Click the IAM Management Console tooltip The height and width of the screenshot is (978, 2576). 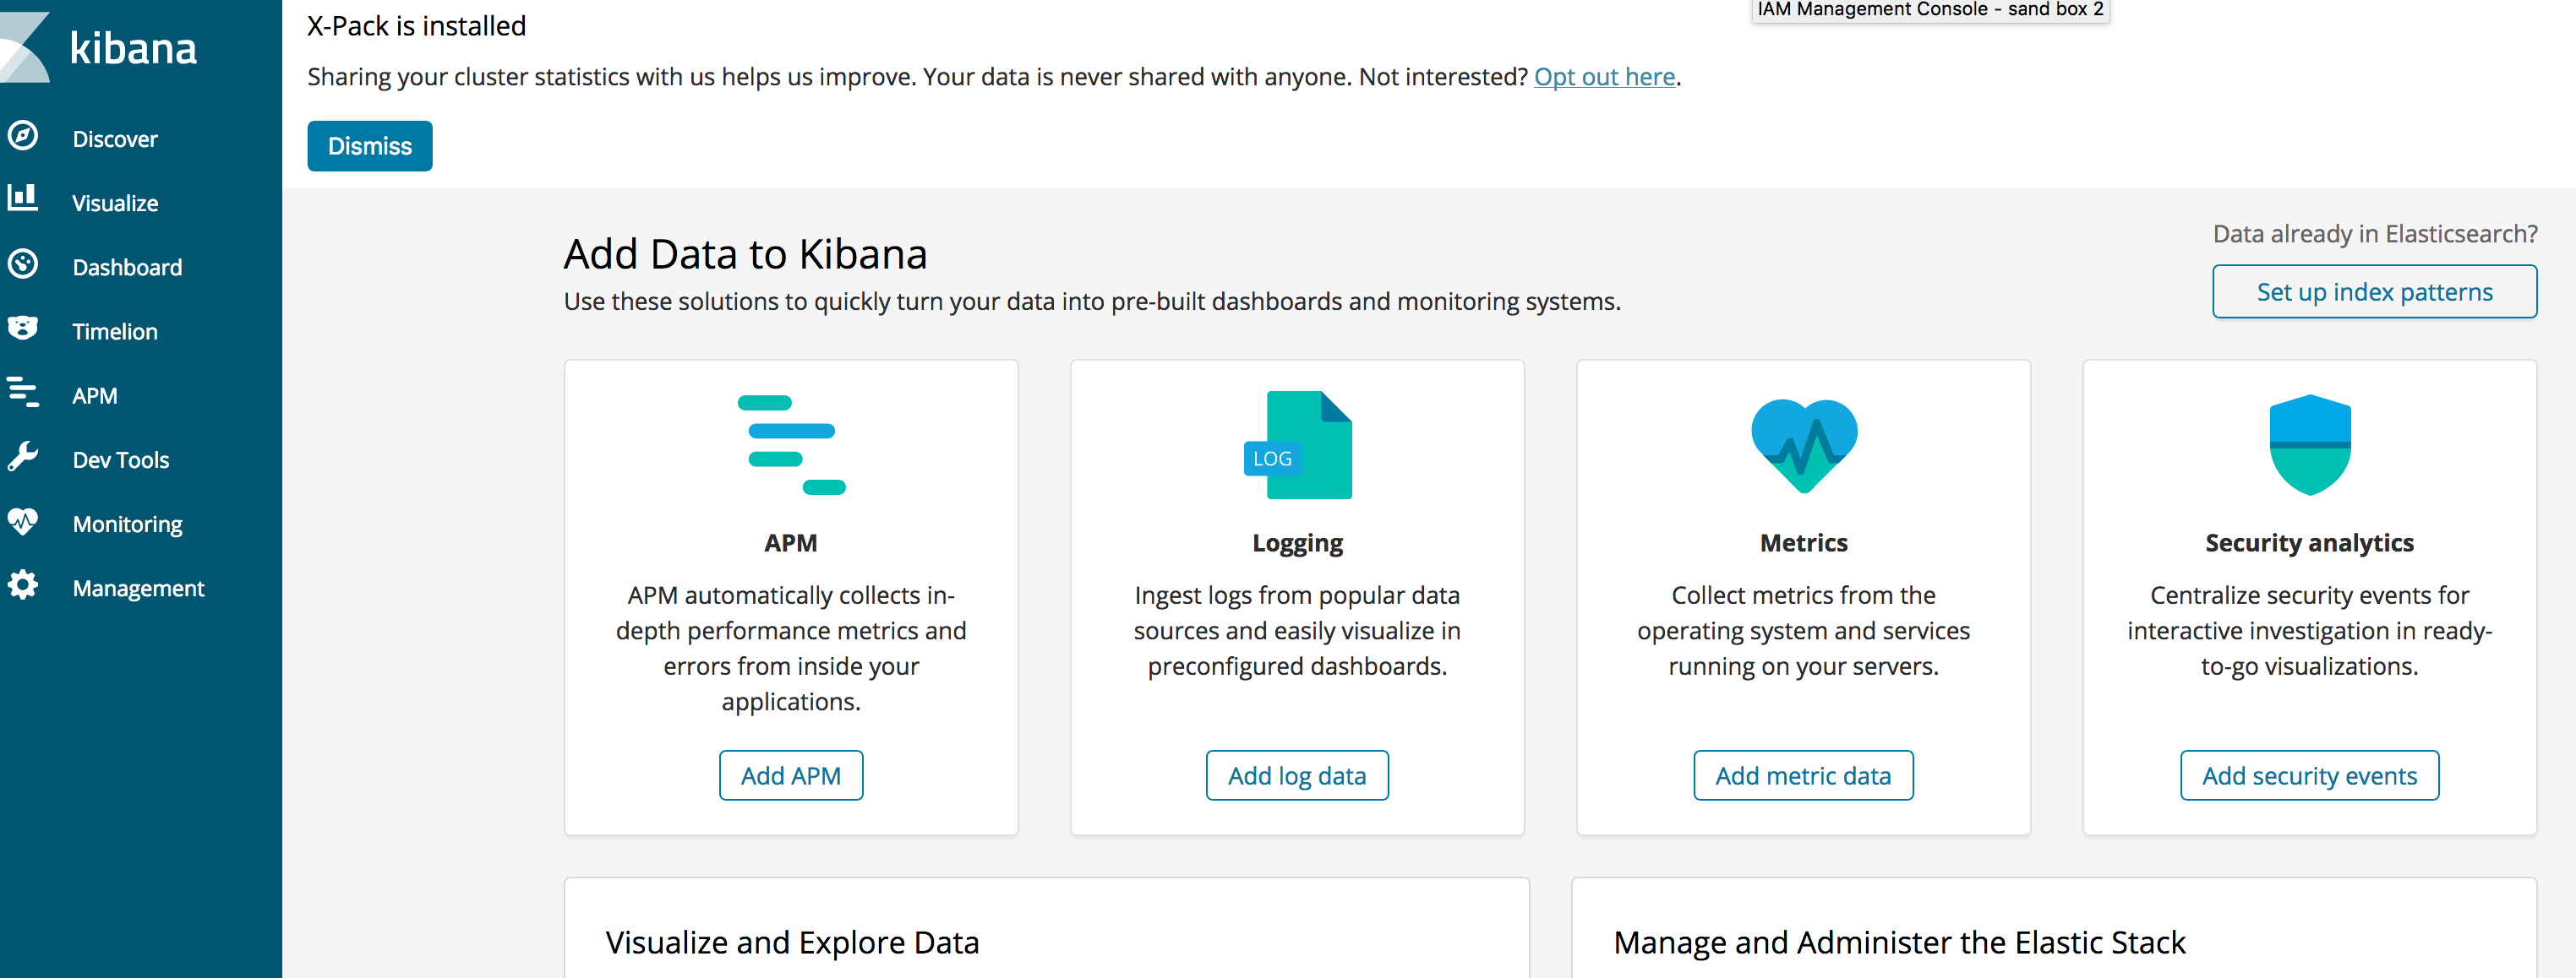click(1931, 10)
